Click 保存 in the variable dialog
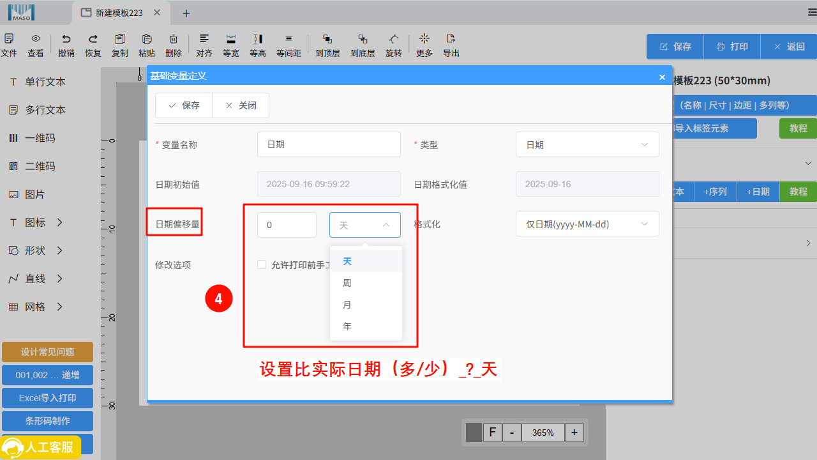Screen dimensions: 817x460 click(184, 105)
